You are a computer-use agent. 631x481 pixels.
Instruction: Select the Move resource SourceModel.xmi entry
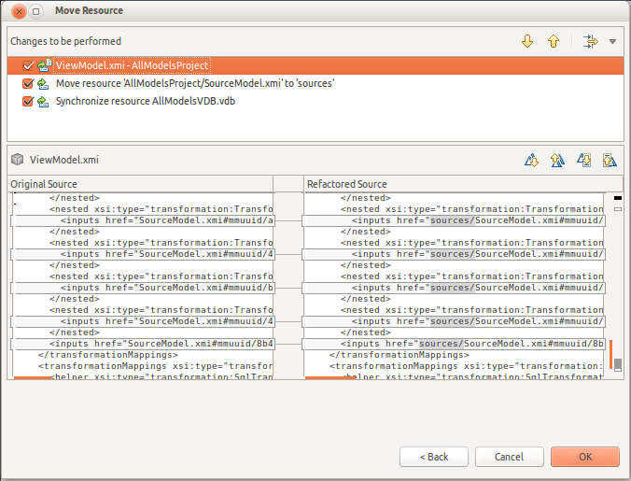pos(194,83)
